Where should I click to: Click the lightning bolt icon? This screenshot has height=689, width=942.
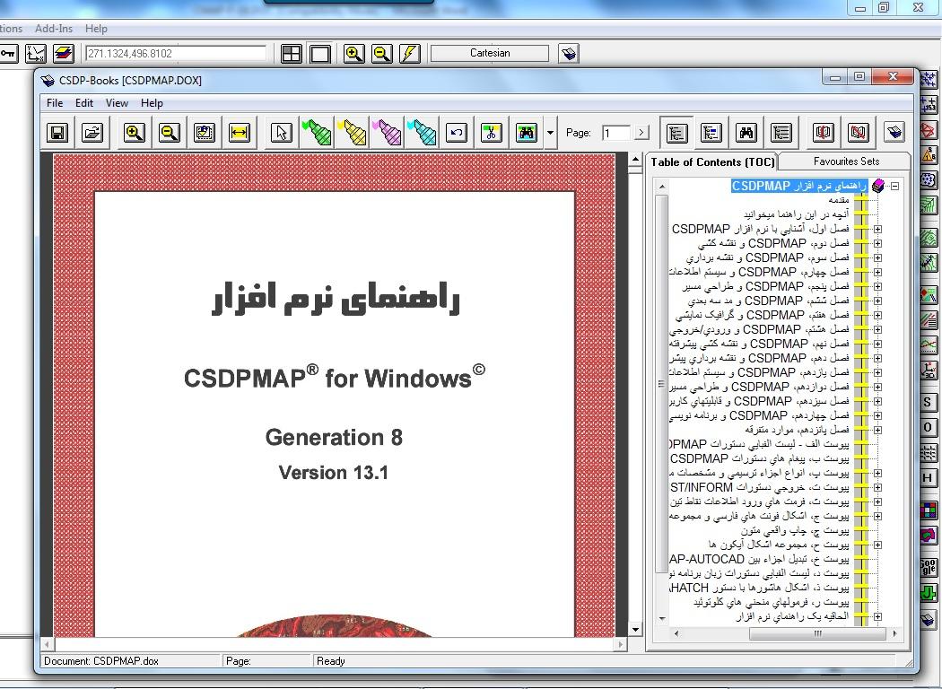coord(410,54)
